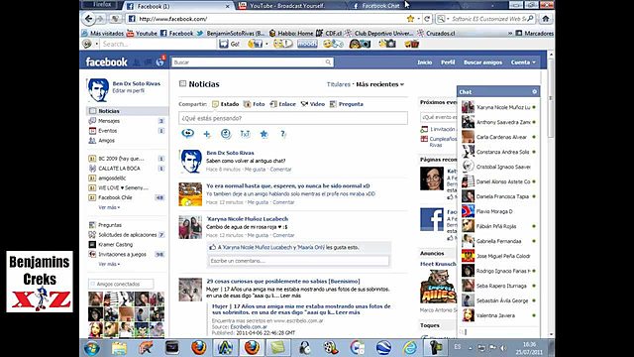Choose Foto share option
634x357 pixels.
pyautogui.click(x=254, y=104)
